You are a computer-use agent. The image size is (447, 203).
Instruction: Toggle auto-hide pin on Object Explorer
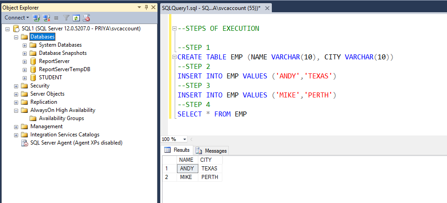coord(146,8)
